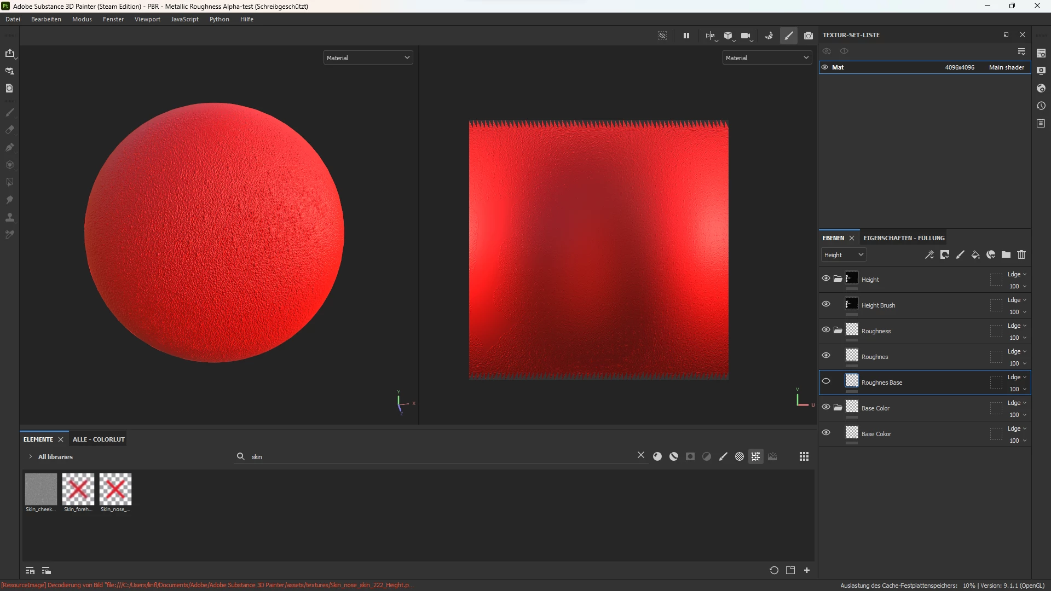1051x591 pixels.
Task: Add a fill layer with the bucket icon
Action: (x=975, y=255)
